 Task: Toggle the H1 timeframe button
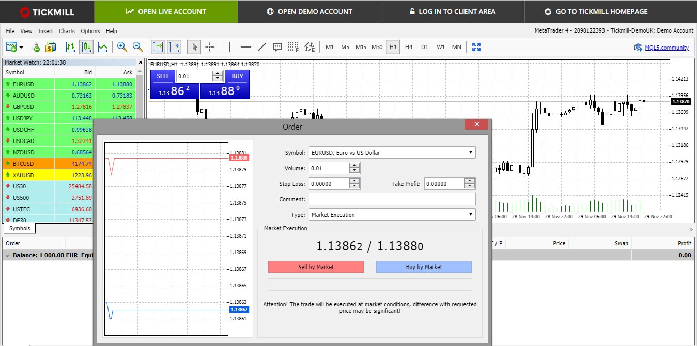point(393,47)
